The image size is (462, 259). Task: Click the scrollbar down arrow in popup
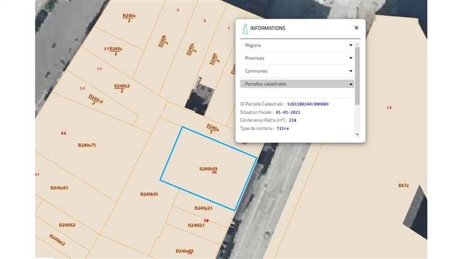click(357, 135)
